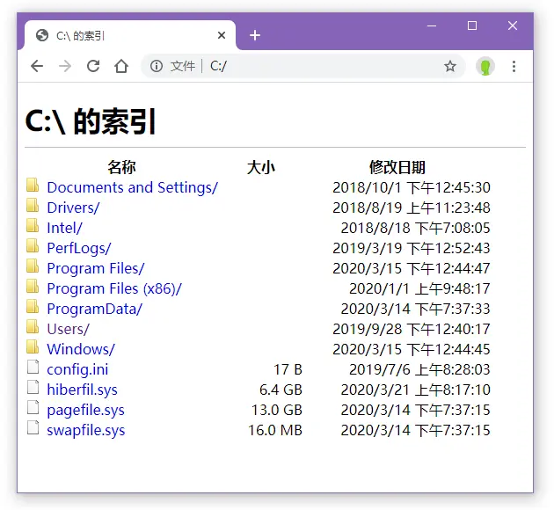Click the 名称 column header

pos(121,167)
